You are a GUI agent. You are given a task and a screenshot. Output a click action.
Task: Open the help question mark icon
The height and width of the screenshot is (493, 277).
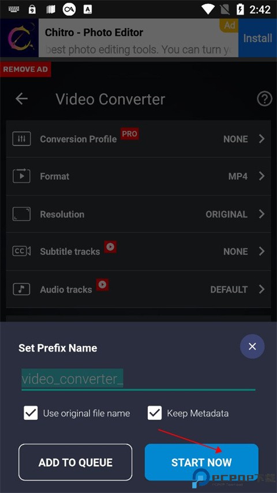pos(264,99)
